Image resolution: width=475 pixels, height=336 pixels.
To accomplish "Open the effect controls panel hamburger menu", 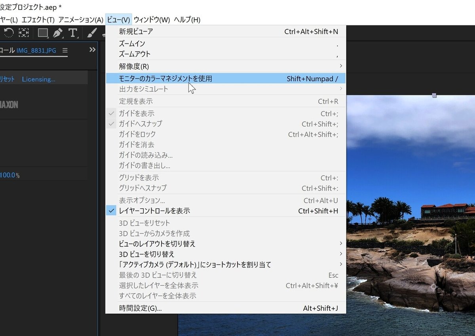I will tap(65, 50).
